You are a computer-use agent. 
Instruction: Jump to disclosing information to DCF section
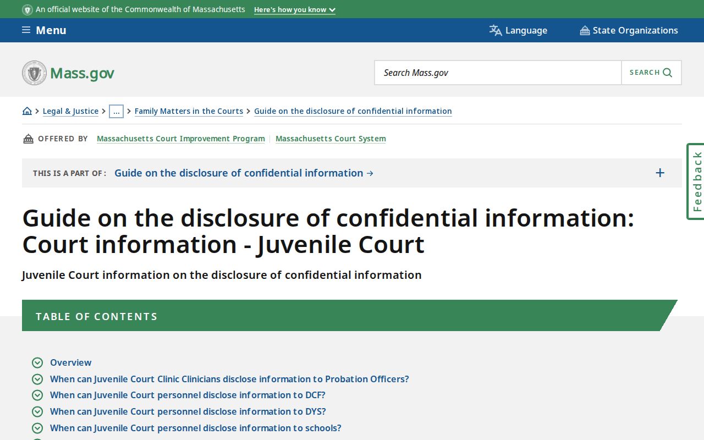188,395
